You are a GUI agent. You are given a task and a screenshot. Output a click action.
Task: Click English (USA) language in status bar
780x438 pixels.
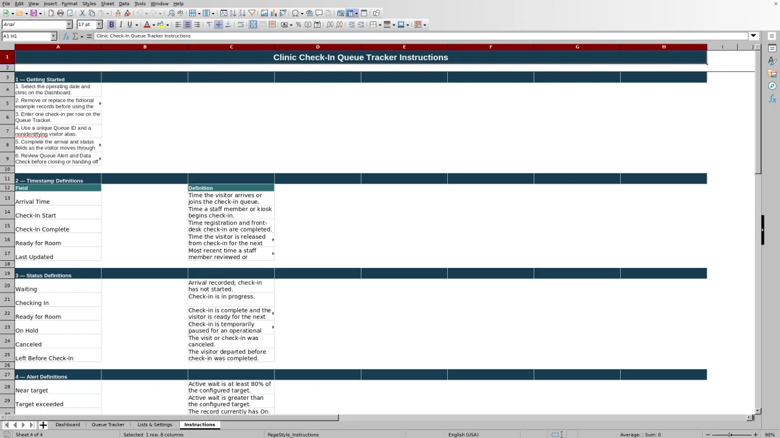463,435
